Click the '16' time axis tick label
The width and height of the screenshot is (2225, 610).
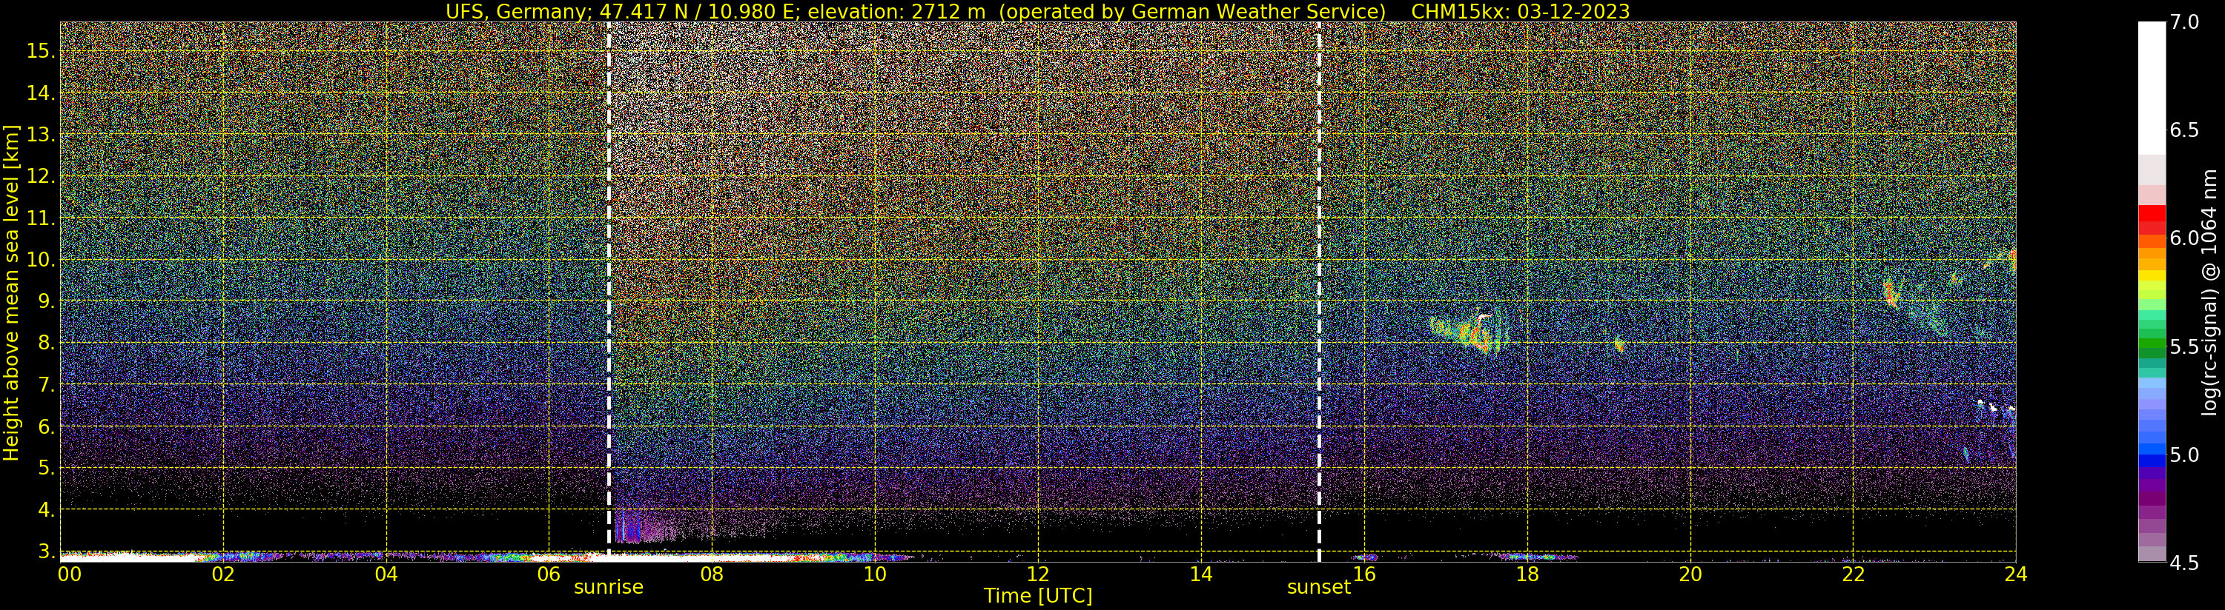pos(1364,574)
